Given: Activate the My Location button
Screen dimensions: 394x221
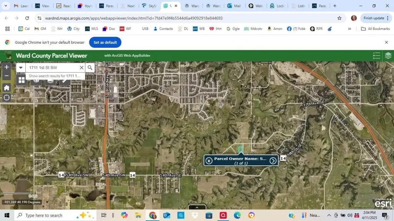Looking at the screenshot, I should 7,98.
